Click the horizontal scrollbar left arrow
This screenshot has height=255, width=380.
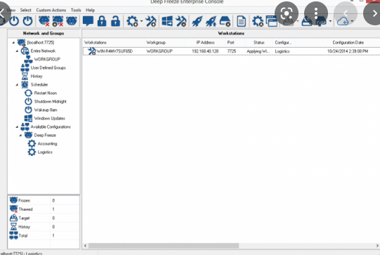(85, 246)
